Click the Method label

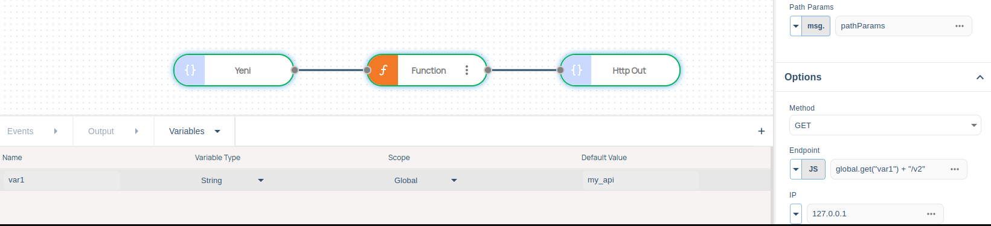click(x=802, y=108)
